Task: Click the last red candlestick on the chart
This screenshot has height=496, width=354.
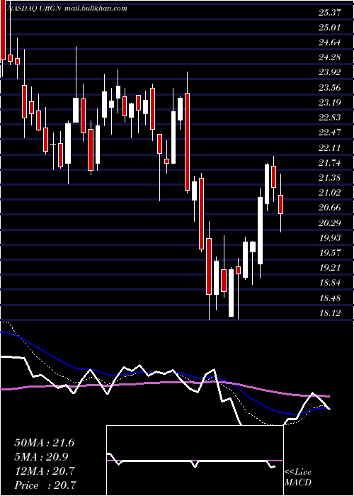Action: click(x=280, y=204)
